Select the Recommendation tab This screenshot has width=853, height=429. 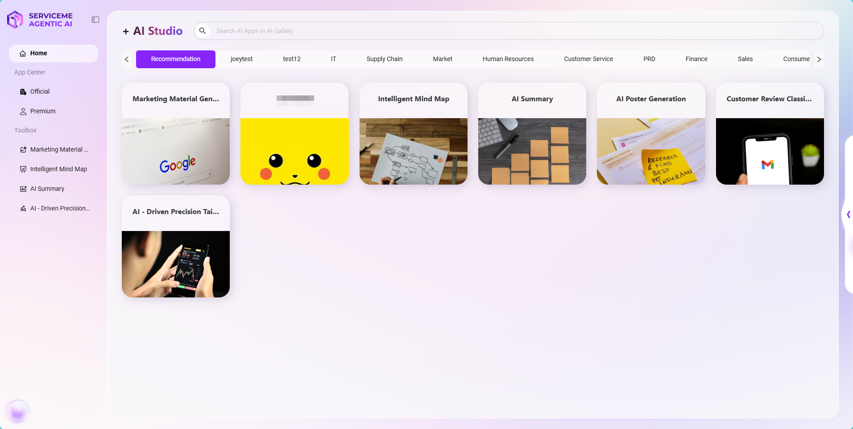click(176, 59)
